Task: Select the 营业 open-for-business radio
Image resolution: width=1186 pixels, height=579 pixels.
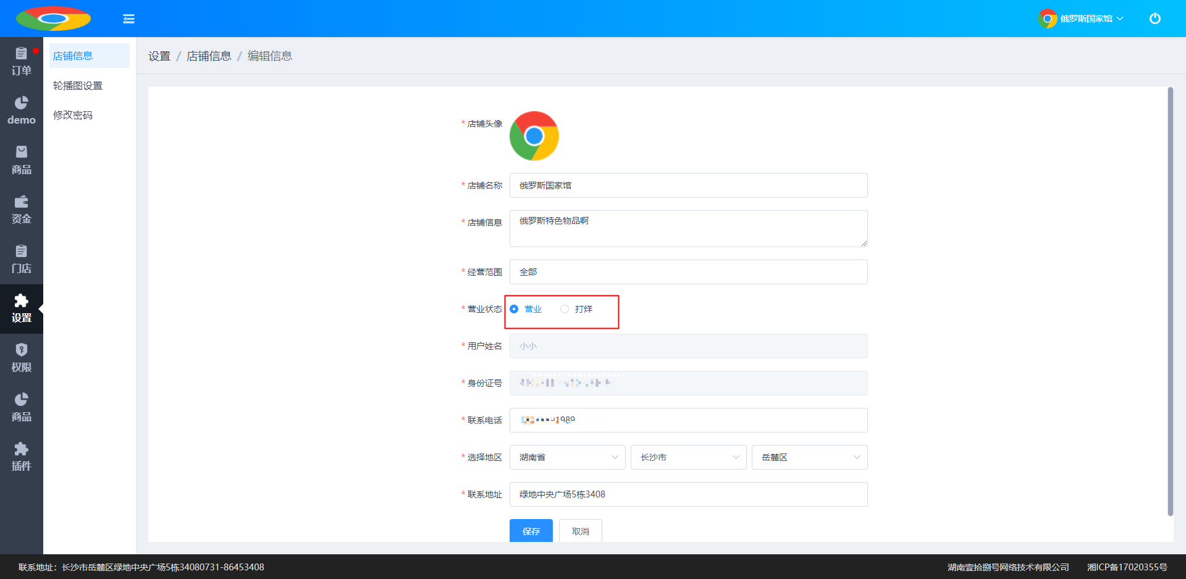Action: point(526,309)
